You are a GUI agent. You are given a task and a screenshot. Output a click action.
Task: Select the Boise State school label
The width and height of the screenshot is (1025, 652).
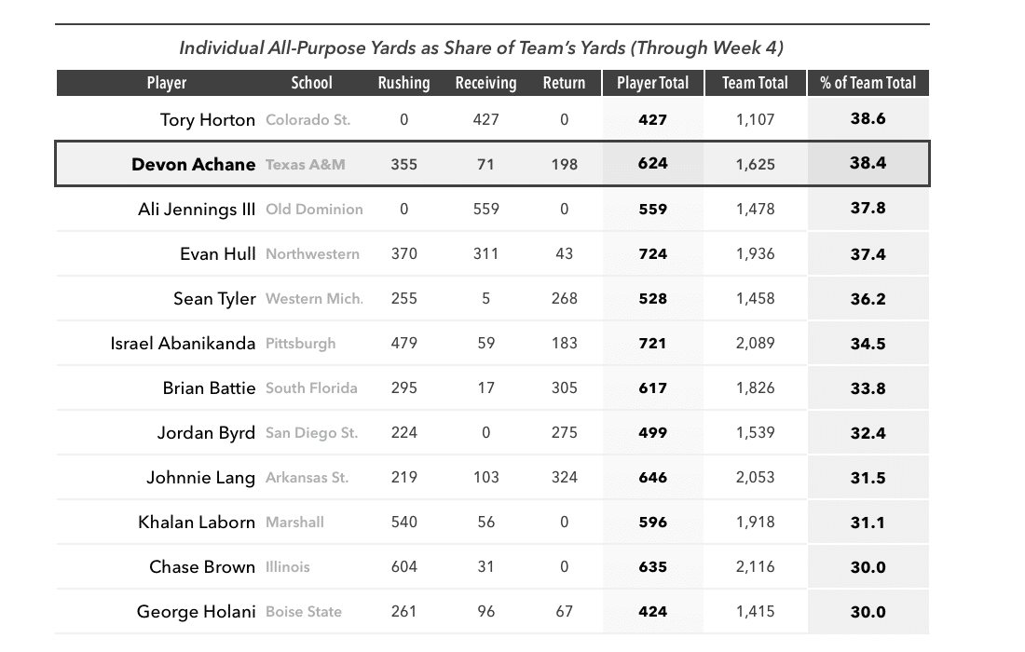[x=304, y=612]
